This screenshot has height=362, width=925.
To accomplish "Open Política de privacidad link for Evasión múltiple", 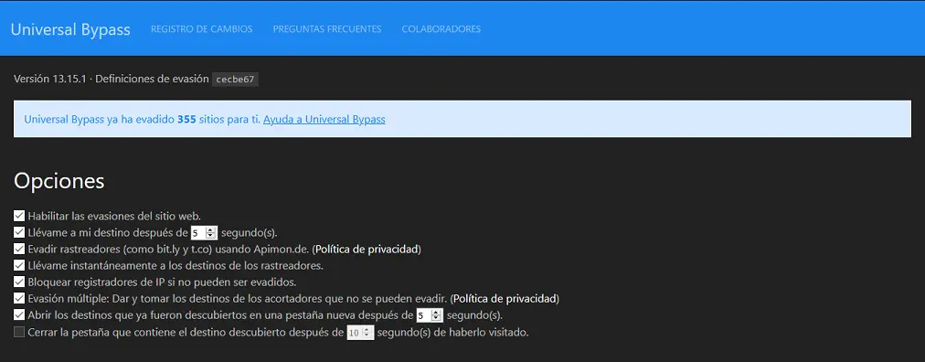I will (x=505, y=298).
